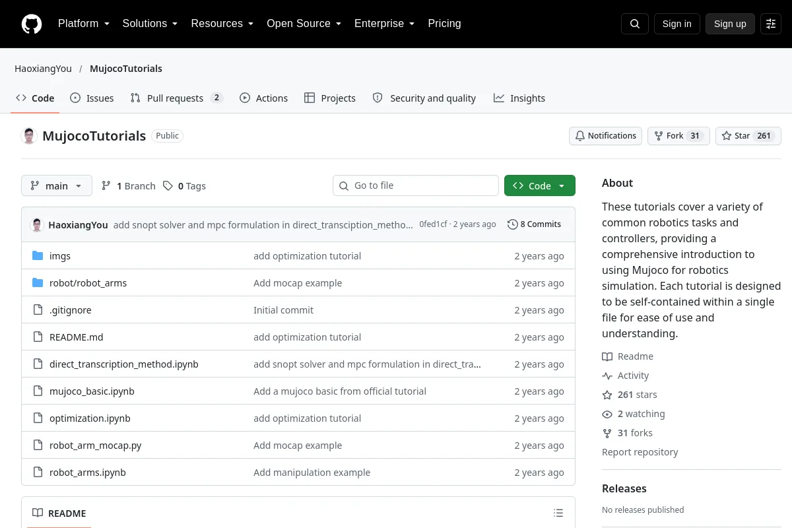
Task: Switch to the Projects tab
Action: (330, 98)
